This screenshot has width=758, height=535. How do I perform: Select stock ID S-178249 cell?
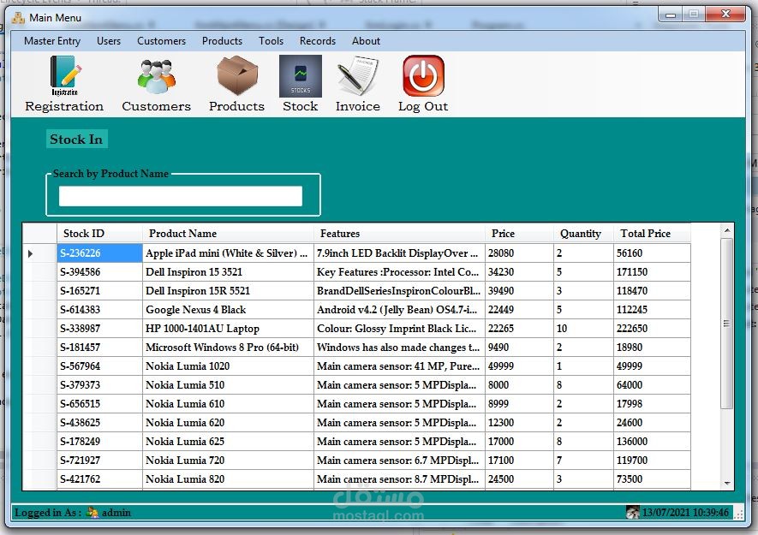(99, 442)
